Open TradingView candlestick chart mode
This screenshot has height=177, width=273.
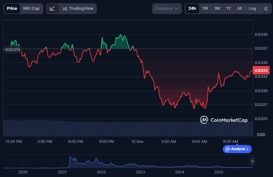point(78,9)
